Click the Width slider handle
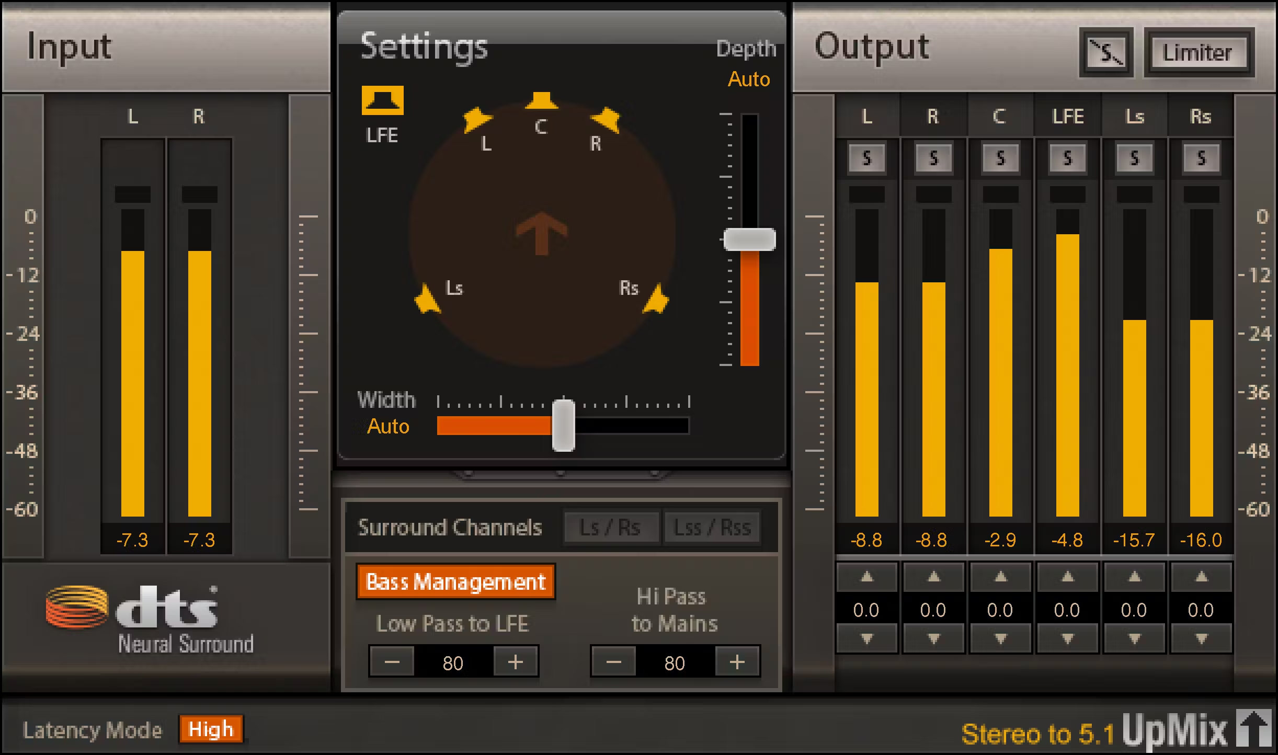This screenshot has height=755, width=1278. (563, 426)
